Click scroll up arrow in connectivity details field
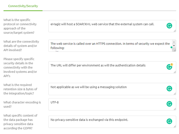The height and width of the screenshot is (134, 179). 174,42
